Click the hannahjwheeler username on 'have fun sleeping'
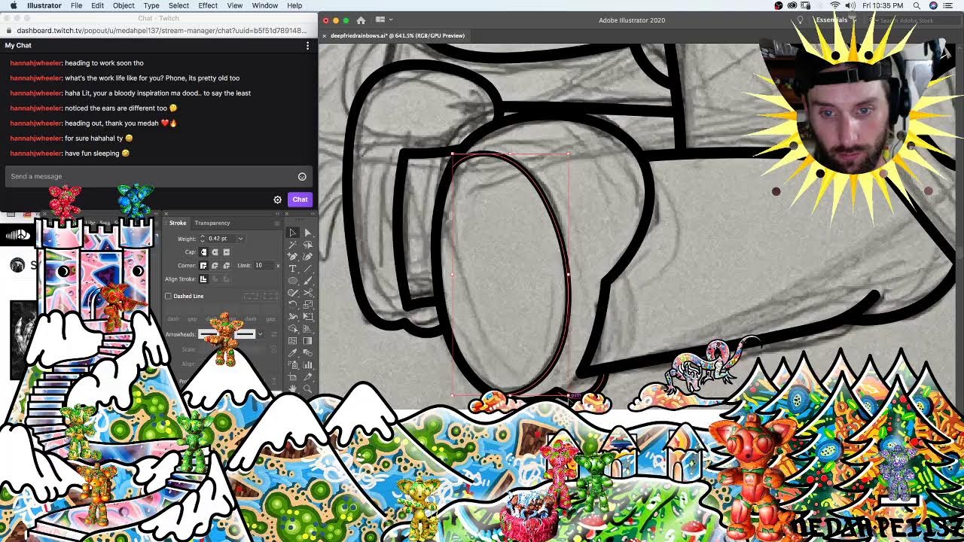The height and width of the screenshot is (542, 964). 35,154
